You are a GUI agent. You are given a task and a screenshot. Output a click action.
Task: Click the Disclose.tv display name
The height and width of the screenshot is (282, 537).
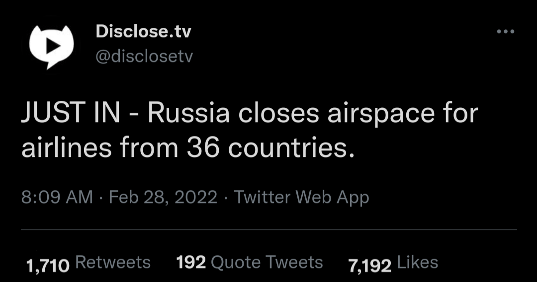[x=143, y=32]
